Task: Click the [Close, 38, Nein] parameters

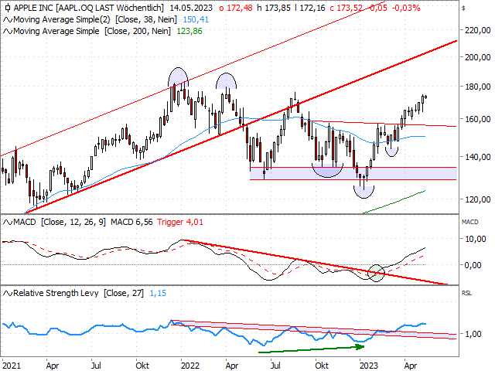Action: (x=146, y=19)
